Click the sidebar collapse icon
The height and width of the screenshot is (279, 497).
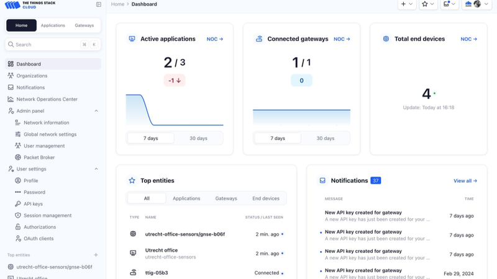pos(99,4)
